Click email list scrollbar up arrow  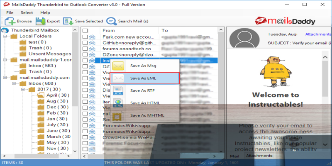click(x=221, y=30)
